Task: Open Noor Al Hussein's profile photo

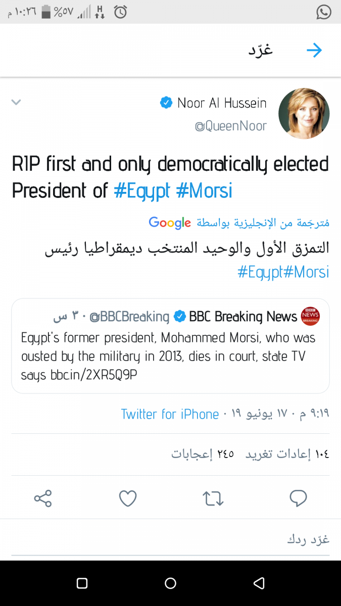Action: (x=304, y=114)
